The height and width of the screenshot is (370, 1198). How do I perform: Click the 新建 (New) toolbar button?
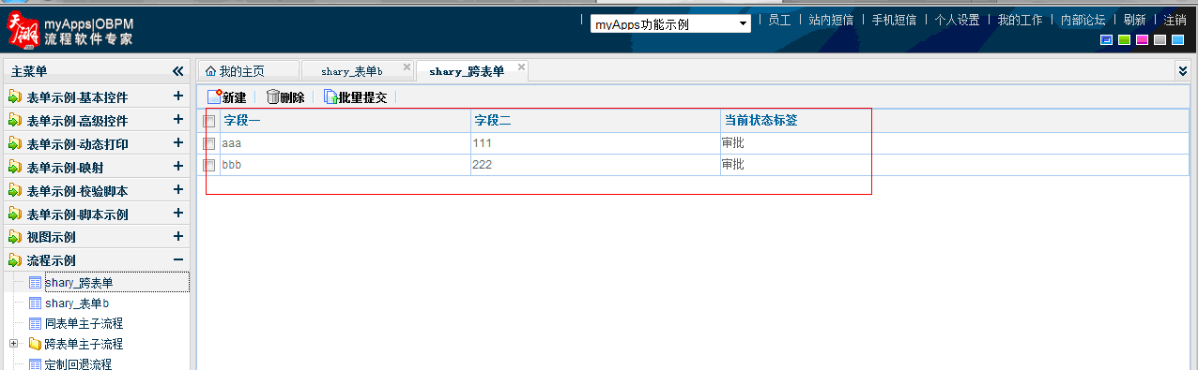(226, 97)
